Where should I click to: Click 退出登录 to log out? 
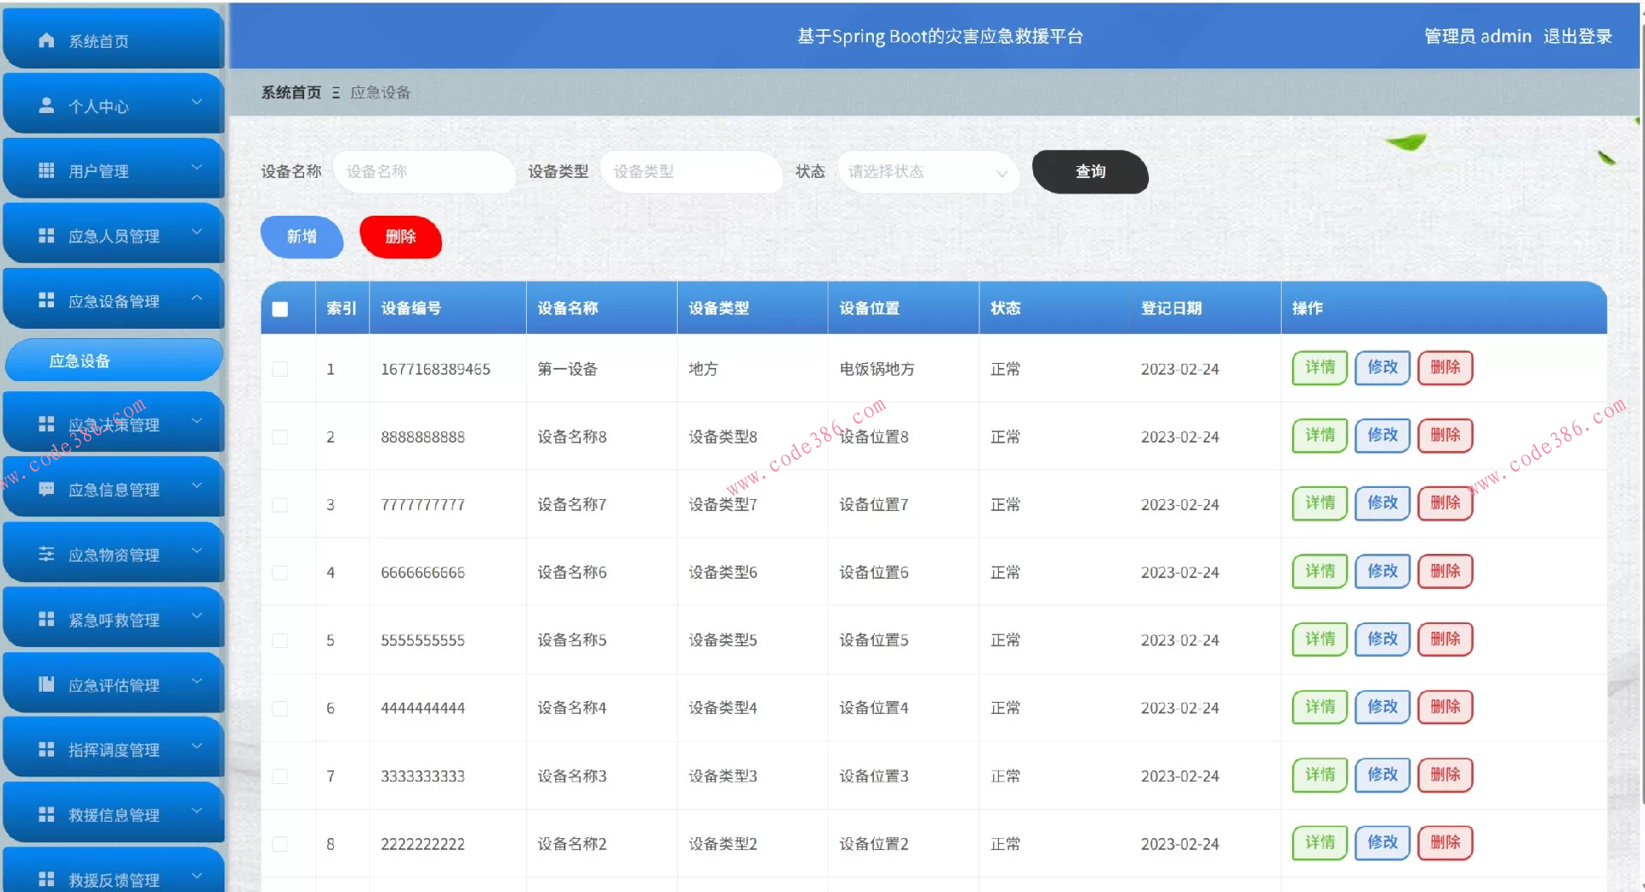[x=1580, y=36]
